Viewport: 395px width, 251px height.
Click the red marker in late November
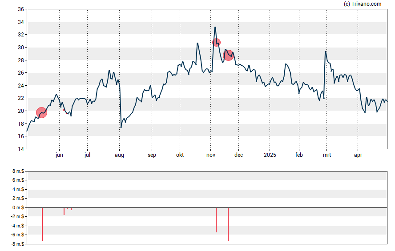pos(228,56)
